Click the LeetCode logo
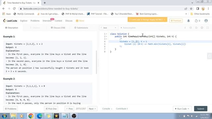Viewport: 212px width, 119px height. click(10, 20)
